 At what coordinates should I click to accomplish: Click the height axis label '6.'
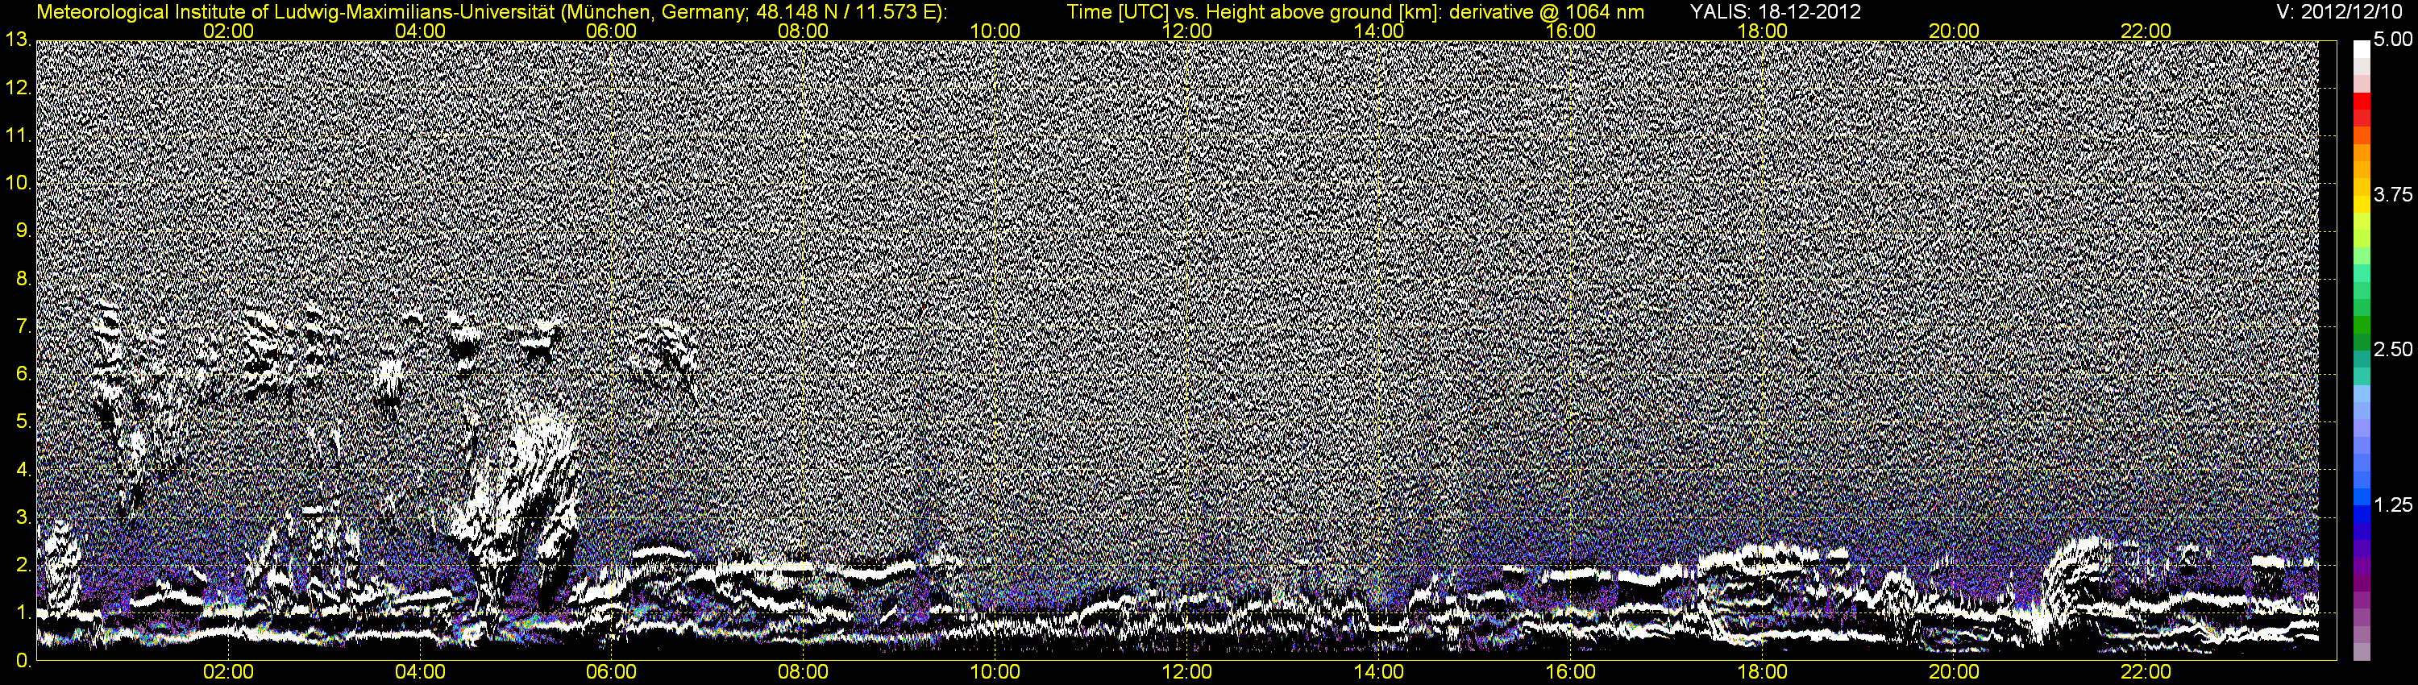pyautogui.click(x=23, y=375)
